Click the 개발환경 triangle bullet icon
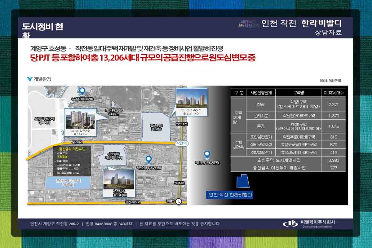The image size is (372, 248). (30, 79)
